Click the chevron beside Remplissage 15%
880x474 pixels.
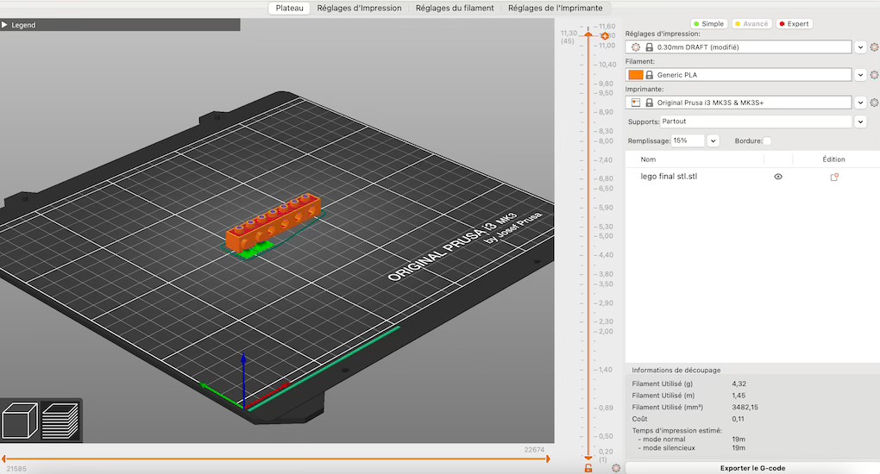click(713, 140)
